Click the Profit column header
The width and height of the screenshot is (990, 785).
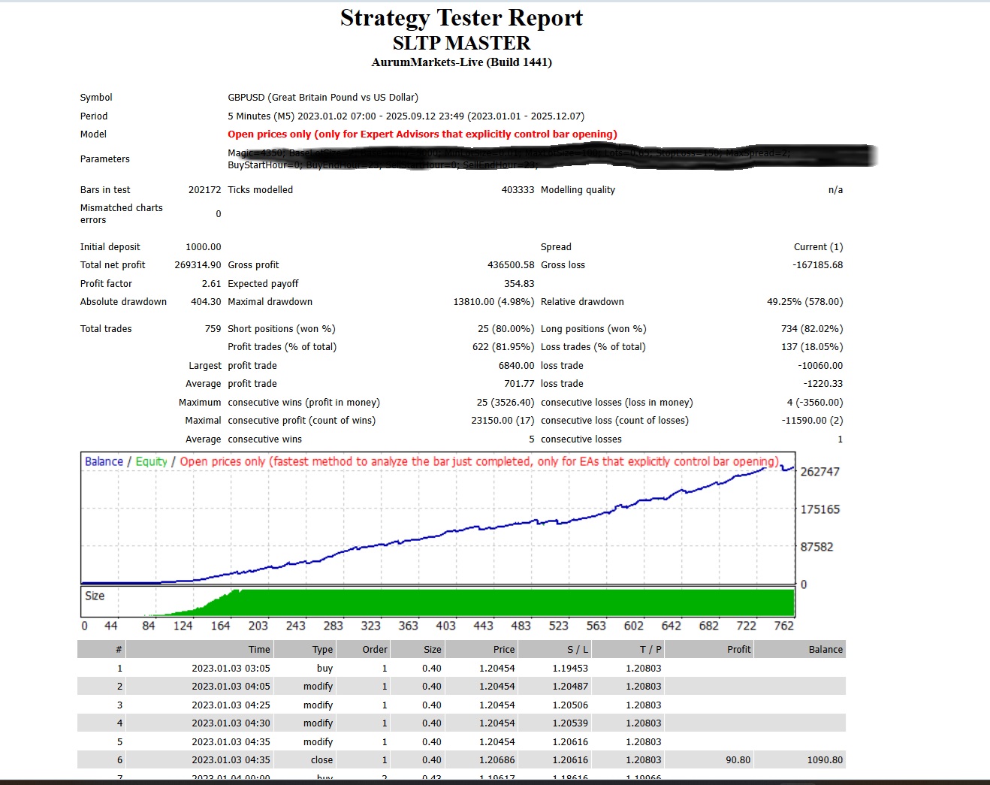(738, 650)
